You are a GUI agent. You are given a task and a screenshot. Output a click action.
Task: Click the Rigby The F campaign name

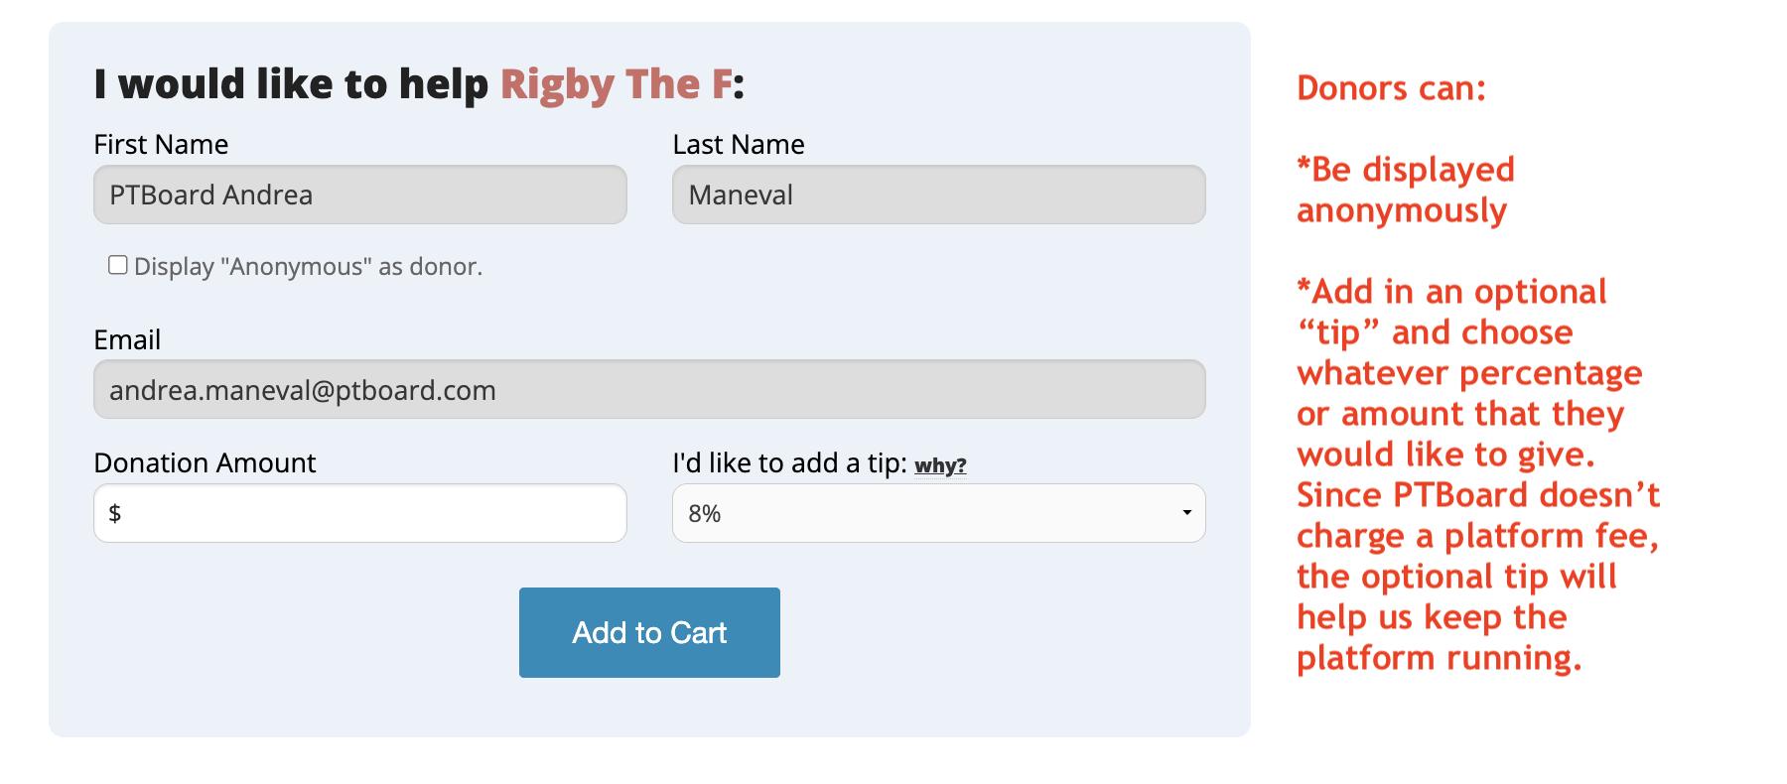(x=616, y=83)
